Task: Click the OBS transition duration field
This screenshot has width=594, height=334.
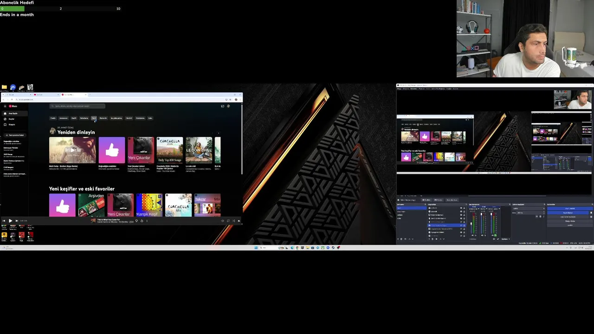Action: (x=530, y=213)
